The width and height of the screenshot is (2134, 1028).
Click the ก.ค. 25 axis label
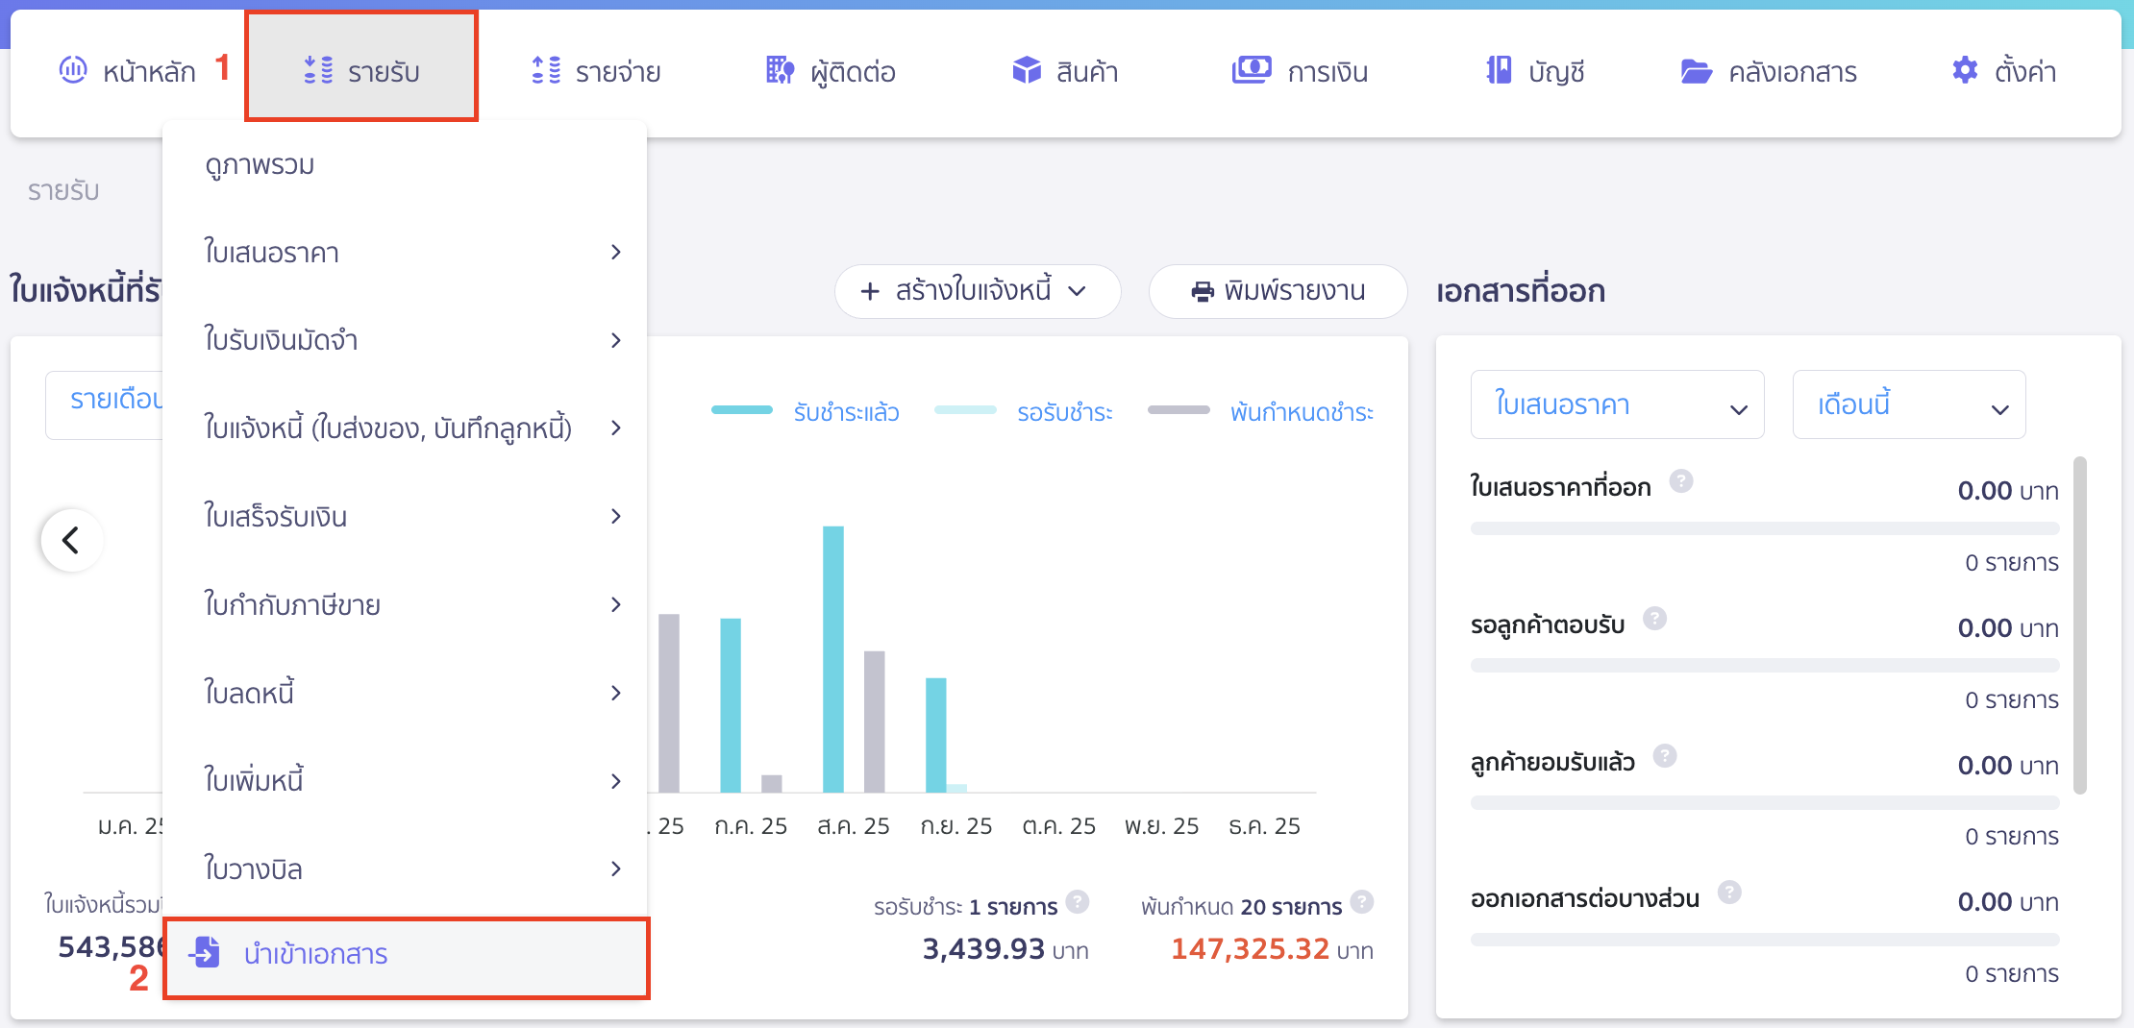pos(751,826)
